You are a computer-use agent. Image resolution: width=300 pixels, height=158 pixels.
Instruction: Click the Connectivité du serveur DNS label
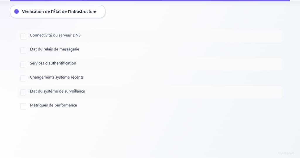(x=55, y=35)
